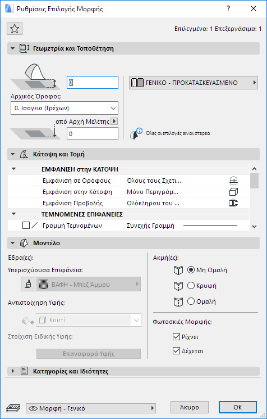Image resolution: width=267 pixels, height=419 pixels.
Task: Click the Floor Plan Display cube icon
Action: 233,192
